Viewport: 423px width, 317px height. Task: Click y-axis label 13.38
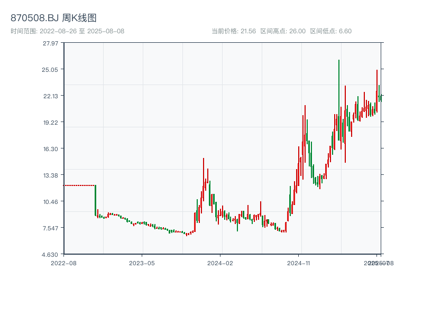51,175
